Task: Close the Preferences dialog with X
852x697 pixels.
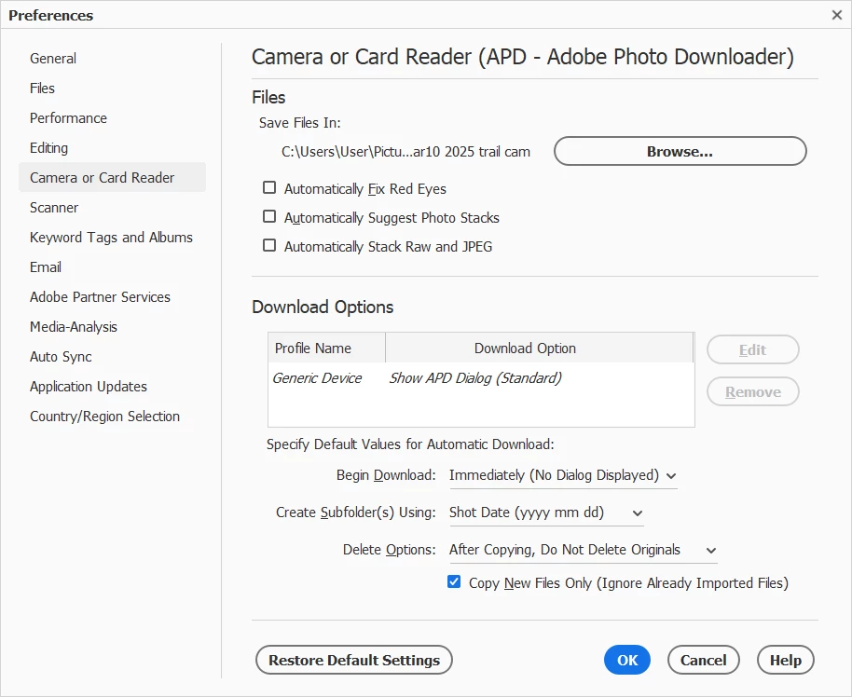Action: click(836, 15)
